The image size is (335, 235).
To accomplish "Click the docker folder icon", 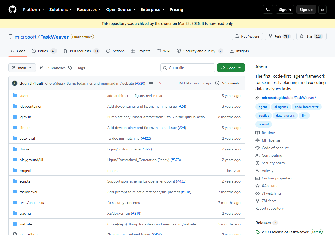I will 15,149.
